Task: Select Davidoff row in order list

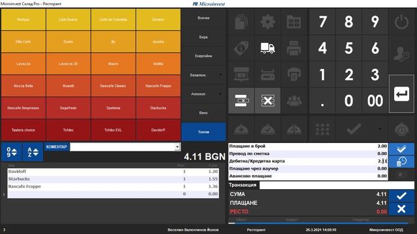Action: click(113, 172)
